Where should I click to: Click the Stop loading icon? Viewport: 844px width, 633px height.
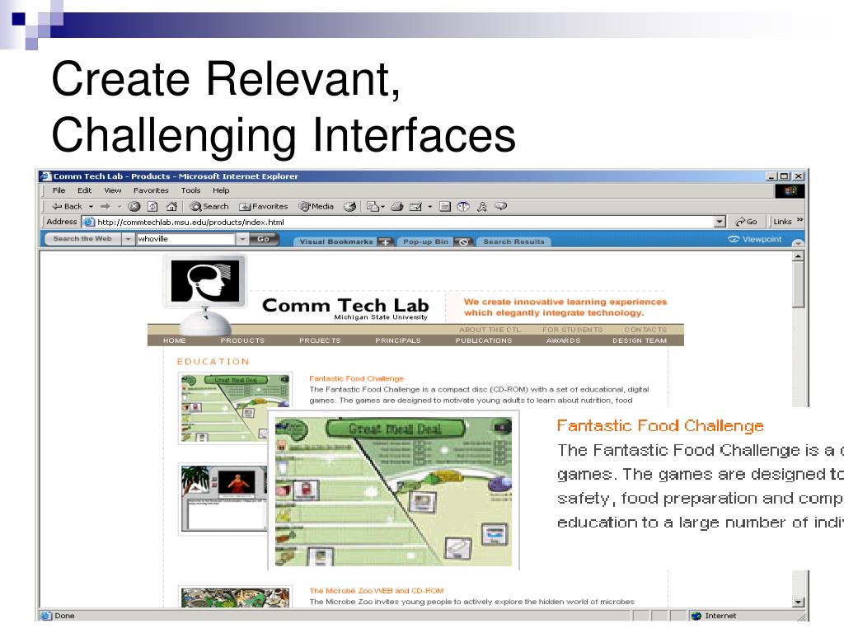pyautogui.click(x=134, y=207)
